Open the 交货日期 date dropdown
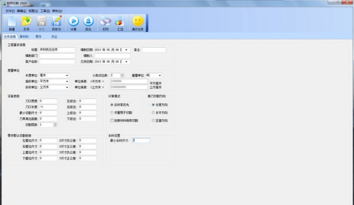 tap(126, 61)
